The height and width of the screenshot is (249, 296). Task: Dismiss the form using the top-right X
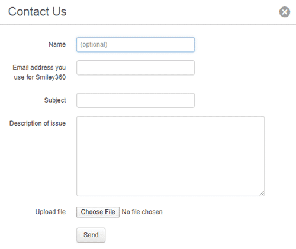[x=285, y=12]
